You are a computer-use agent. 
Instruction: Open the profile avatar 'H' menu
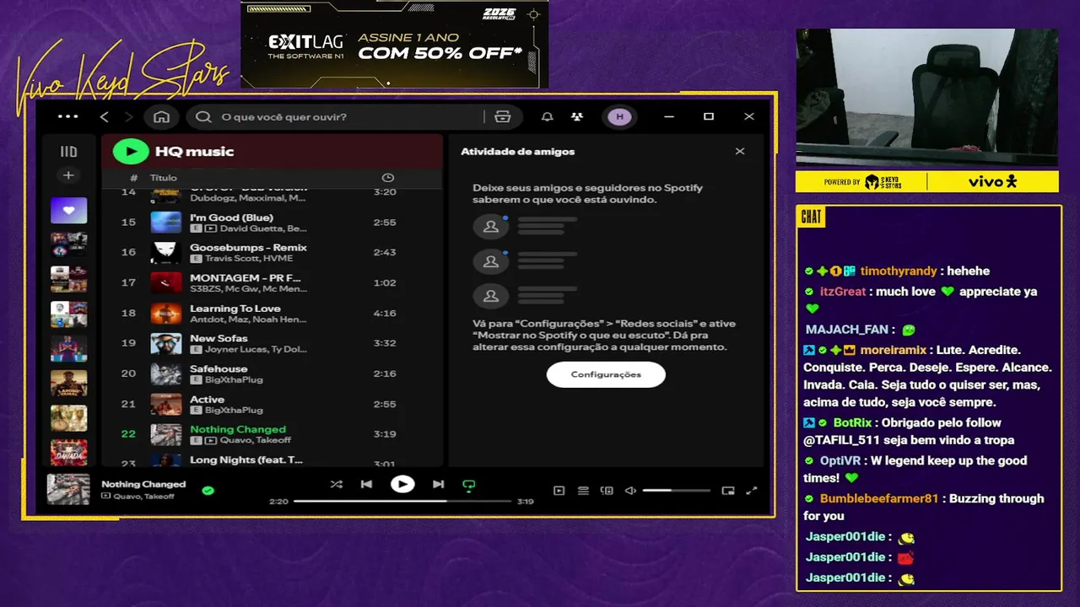620,117
